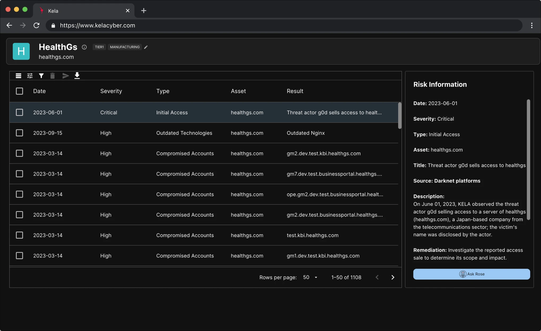The width and height of the screenshot is (541, 331).
Task: Go to next results page
Action: coord(393,277)
